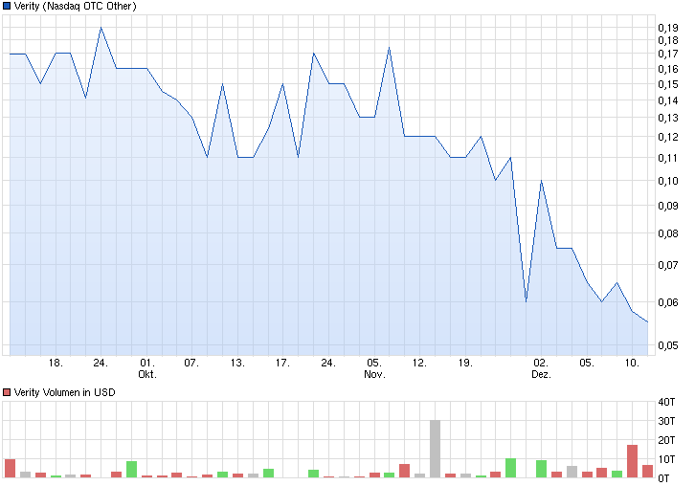Click the '18.' date label
This screenshot has width=695, height=486.
pos(56,363)
